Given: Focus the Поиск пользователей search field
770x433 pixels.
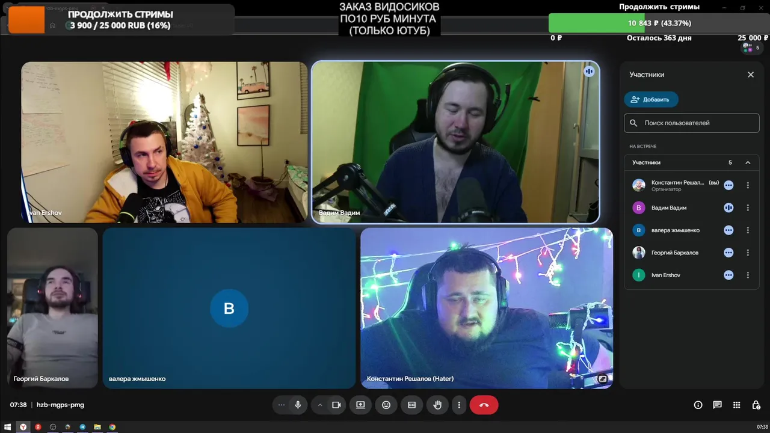Looking at the screenshot, I should [x=692, y=123].
